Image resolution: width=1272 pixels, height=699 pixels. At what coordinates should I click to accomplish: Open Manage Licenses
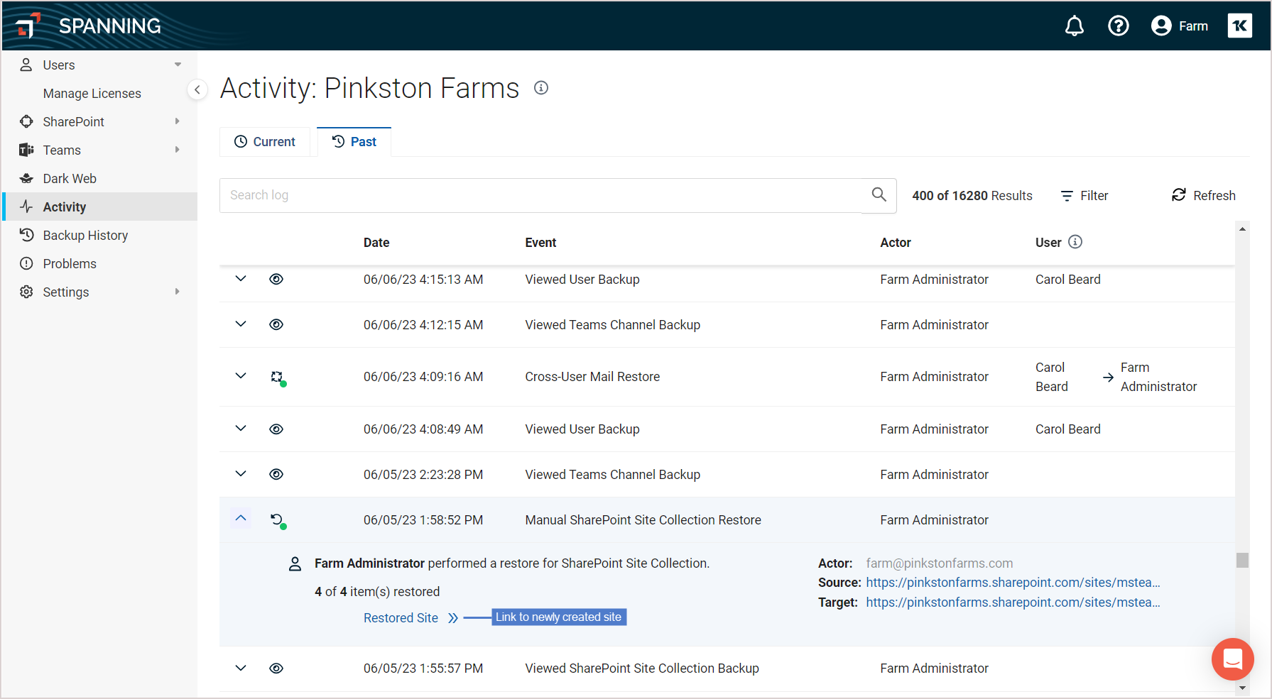(92, 93)
